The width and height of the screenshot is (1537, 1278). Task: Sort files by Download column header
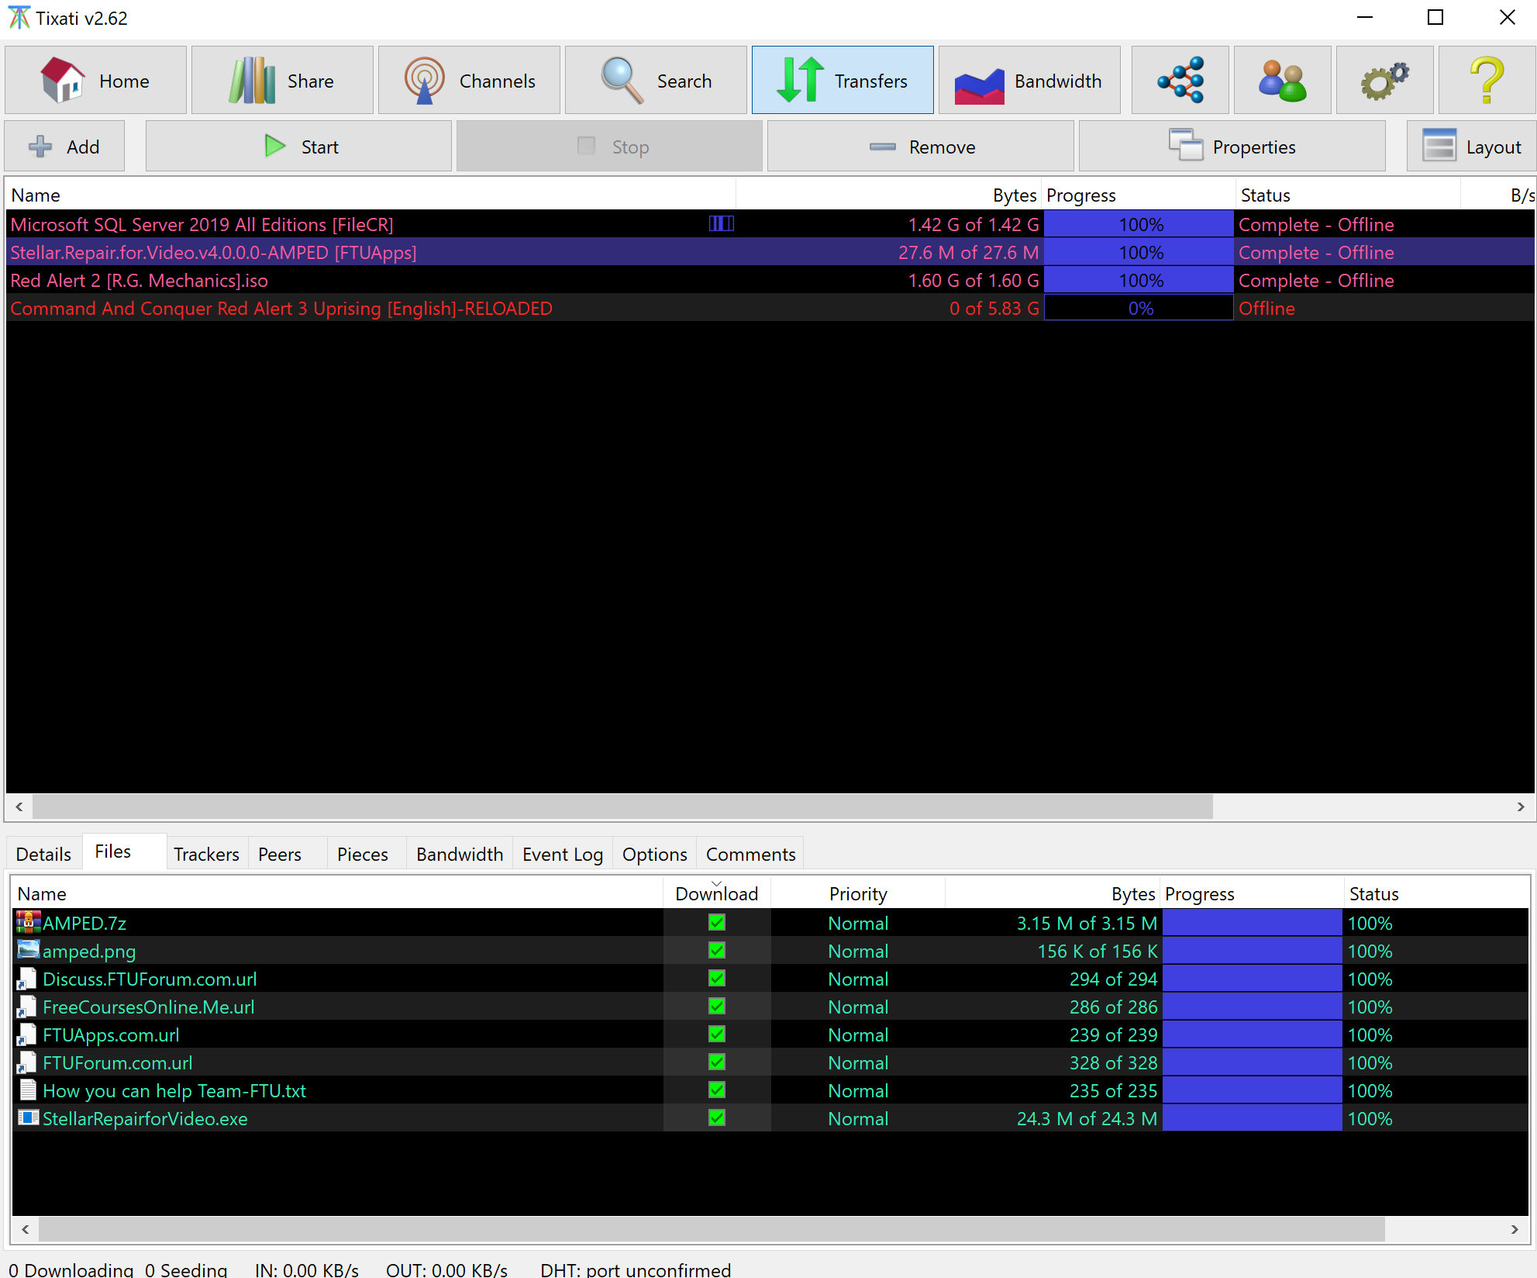(x=716, y=894)
